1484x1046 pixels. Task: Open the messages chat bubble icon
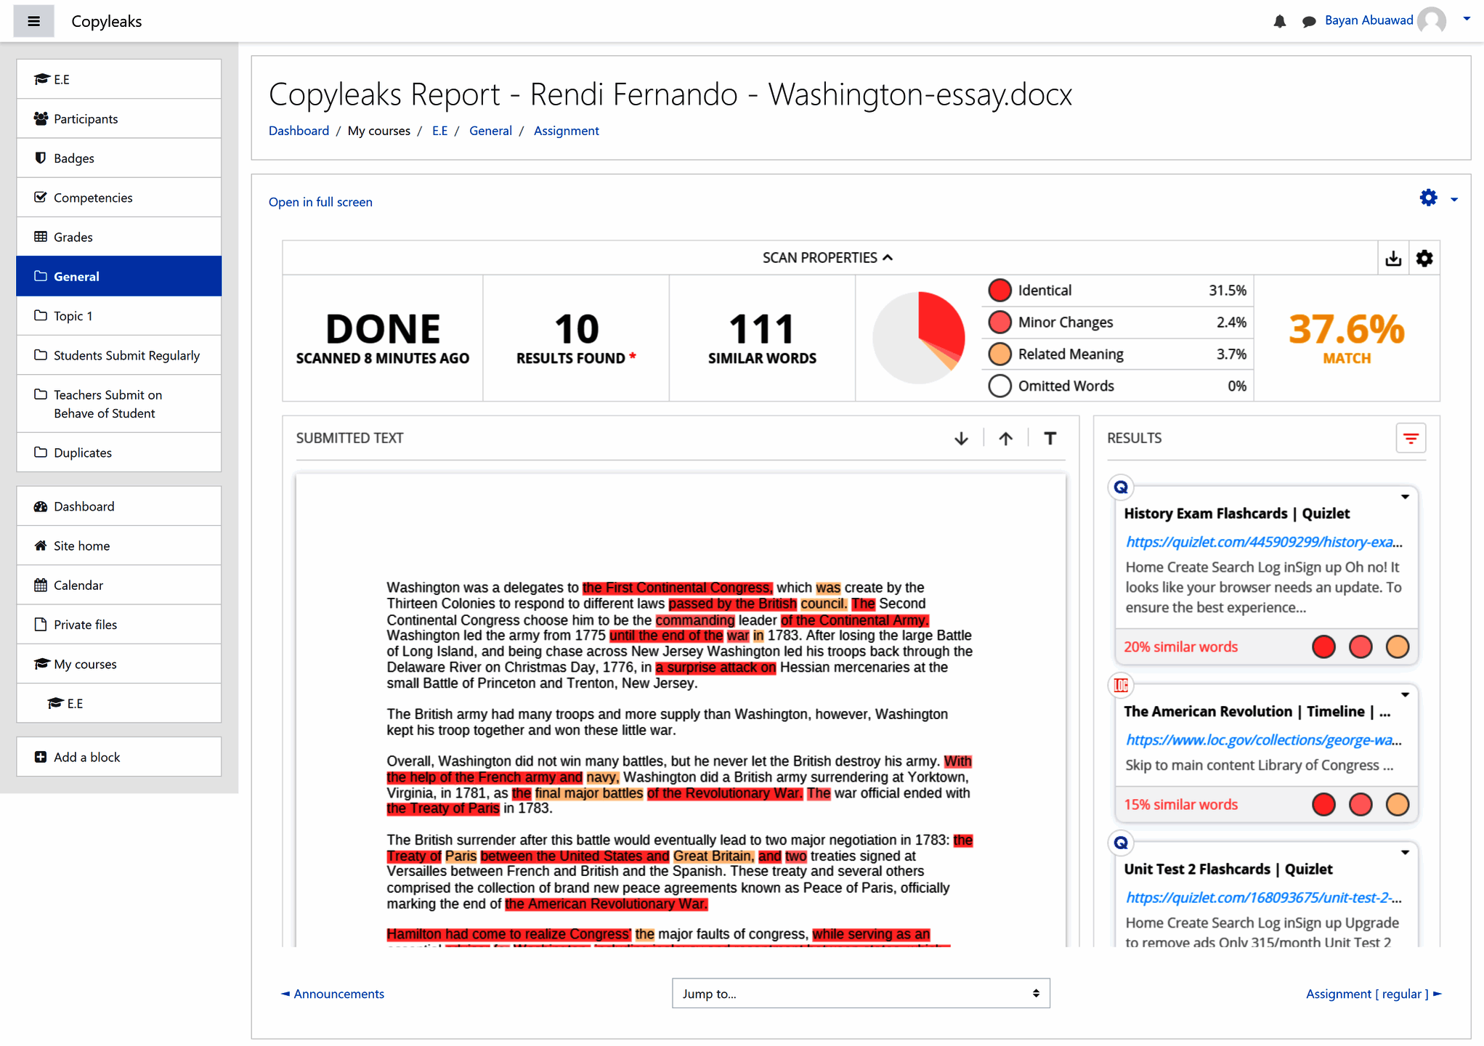[1308, 21]
